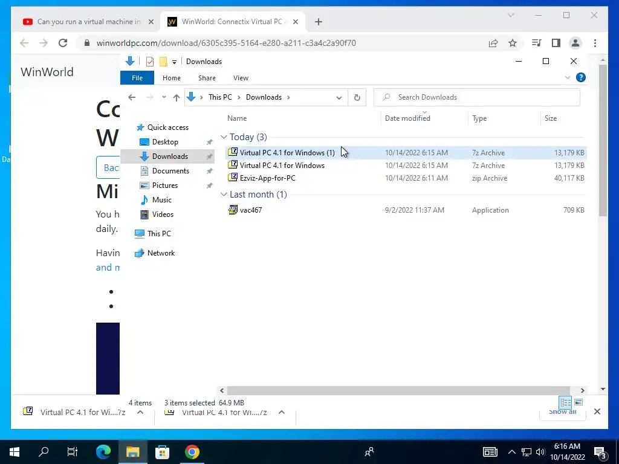Open Chrome's media control icon
Image resolution: width=619 pixels, height=464 pixels.
point(537,43)
